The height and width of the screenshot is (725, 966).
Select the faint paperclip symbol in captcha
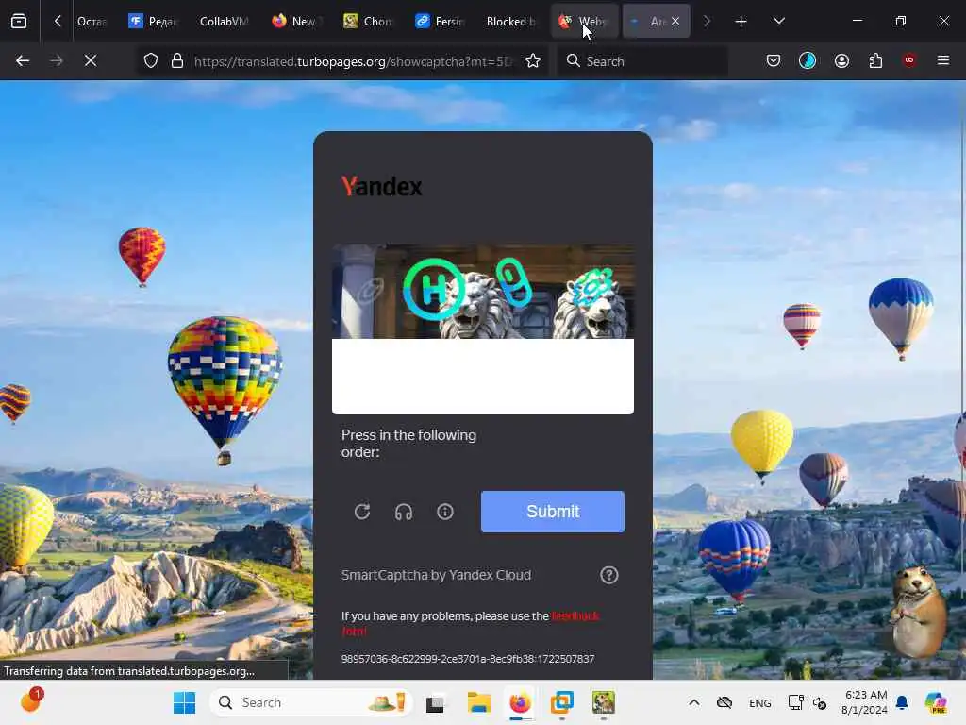370,291
